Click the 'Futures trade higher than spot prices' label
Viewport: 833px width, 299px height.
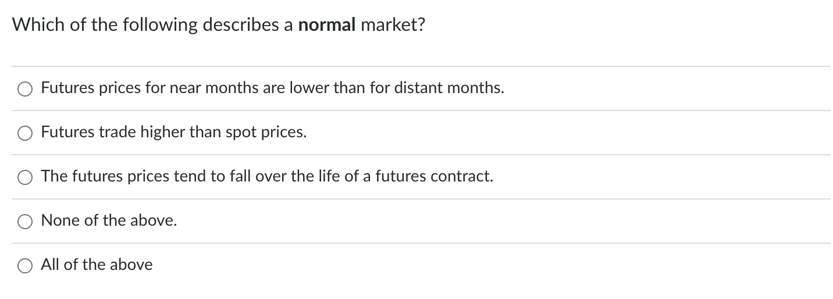173,133
